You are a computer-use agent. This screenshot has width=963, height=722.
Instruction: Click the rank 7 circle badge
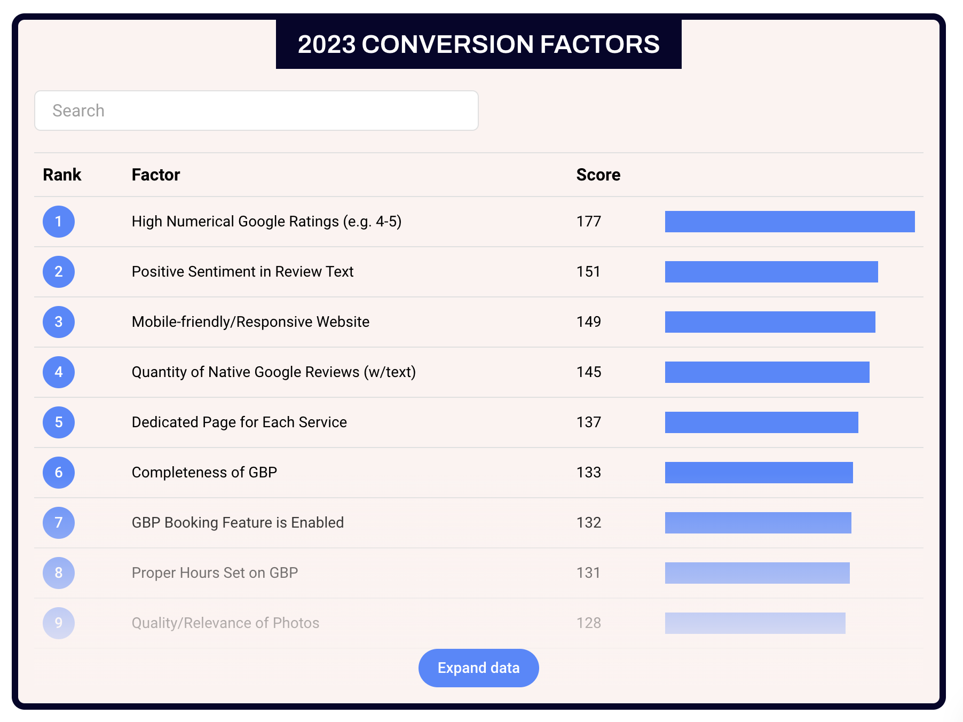click(59, 523)
